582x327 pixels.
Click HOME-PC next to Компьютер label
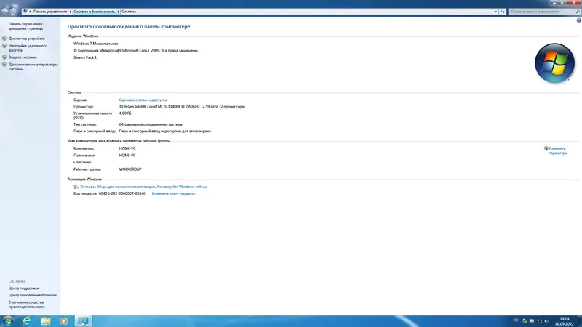(127, 148)
